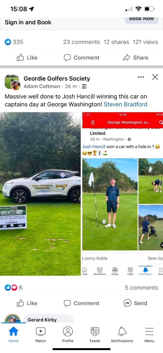Viewport: 163px width, 353px height.
Task: Open Notifications bell tab
Action: pyautogui.click(x=122, y=335)
